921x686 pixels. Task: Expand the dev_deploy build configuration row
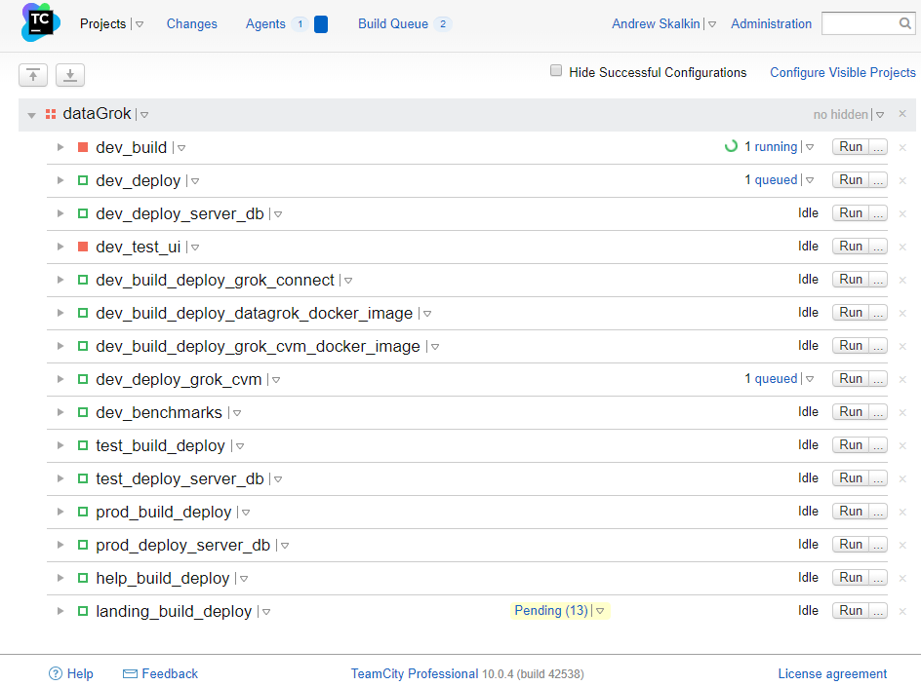pos(60,180)
